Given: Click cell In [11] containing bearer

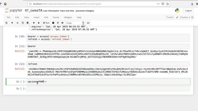Looking at the screenshot, I should click(x=108, y=46).
